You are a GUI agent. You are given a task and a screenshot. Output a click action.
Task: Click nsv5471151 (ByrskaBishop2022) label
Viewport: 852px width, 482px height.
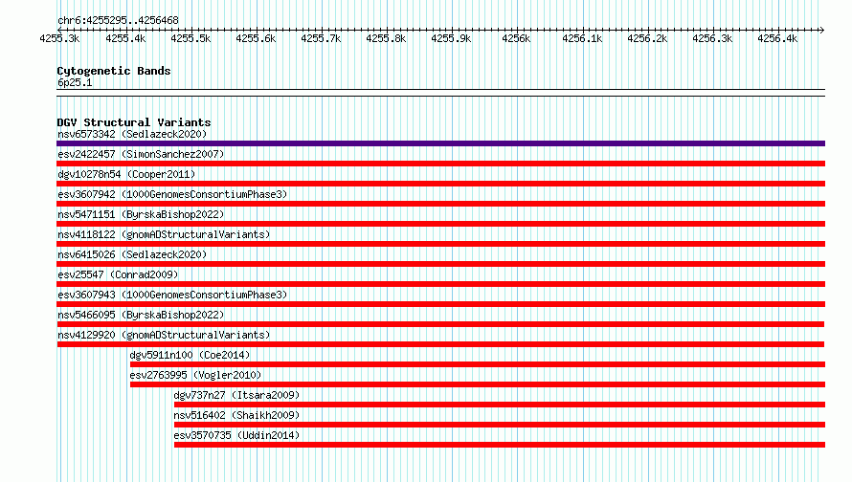[x=141, y=214]
